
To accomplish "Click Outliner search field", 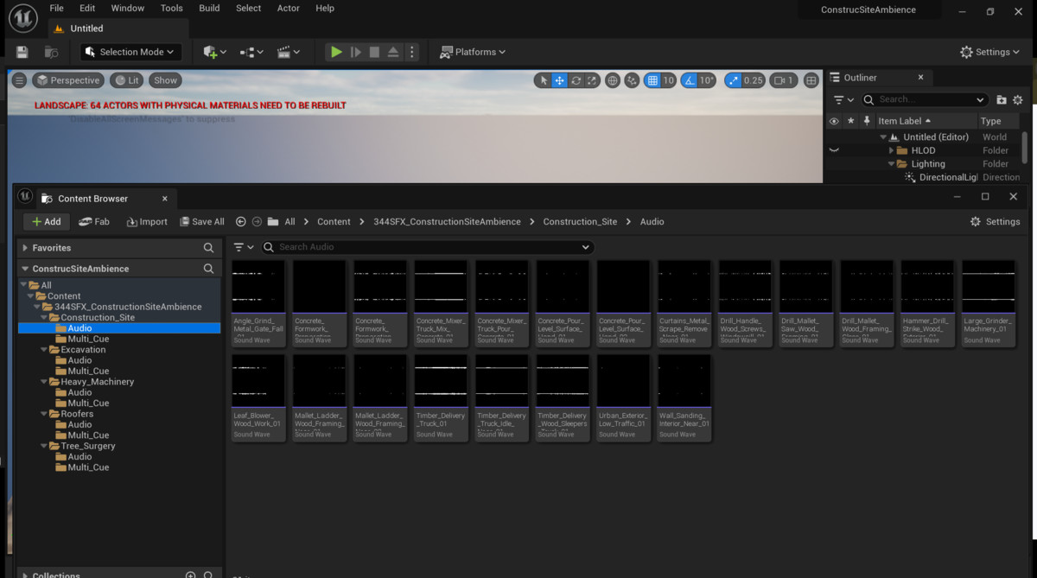I will [x=923, y=99].
